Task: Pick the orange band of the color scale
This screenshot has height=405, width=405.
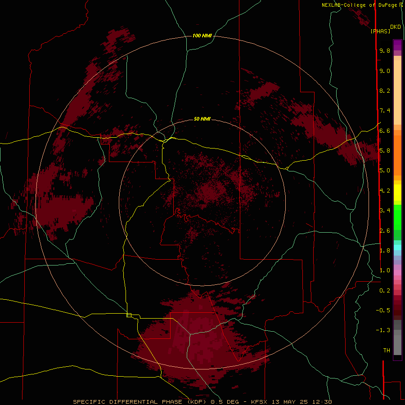Action: click(x=397, y=155)
